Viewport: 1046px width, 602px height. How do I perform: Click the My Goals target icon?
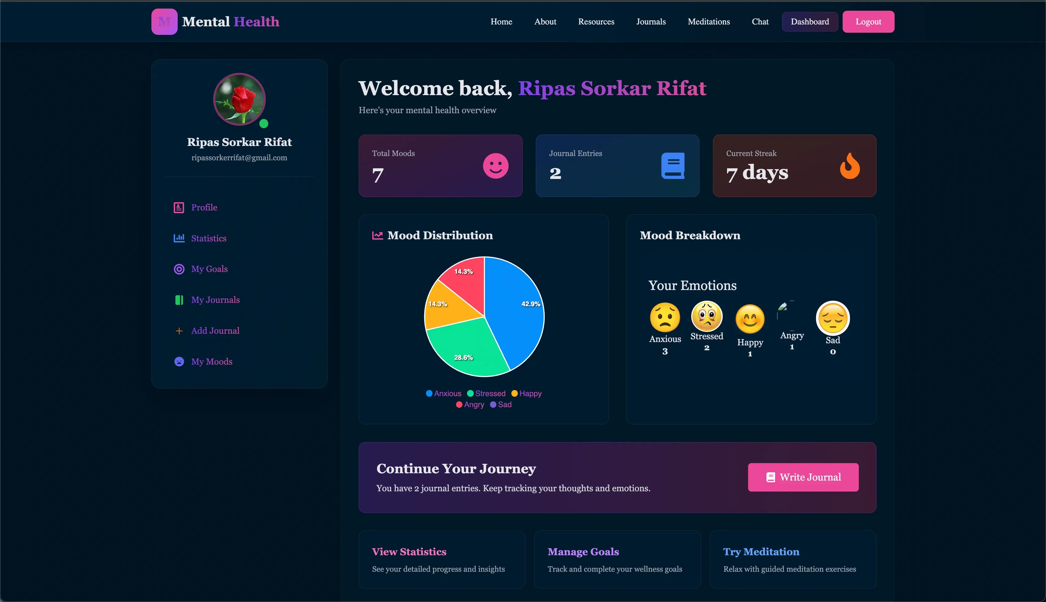[x=179, y=269]
